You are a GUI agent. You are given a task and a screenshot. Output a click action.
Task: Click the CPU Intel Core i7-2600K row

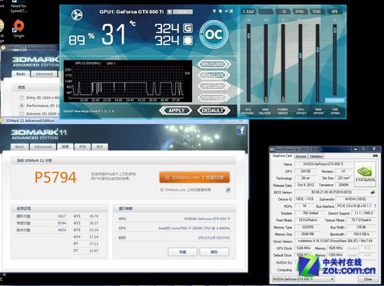coord(174,228)
